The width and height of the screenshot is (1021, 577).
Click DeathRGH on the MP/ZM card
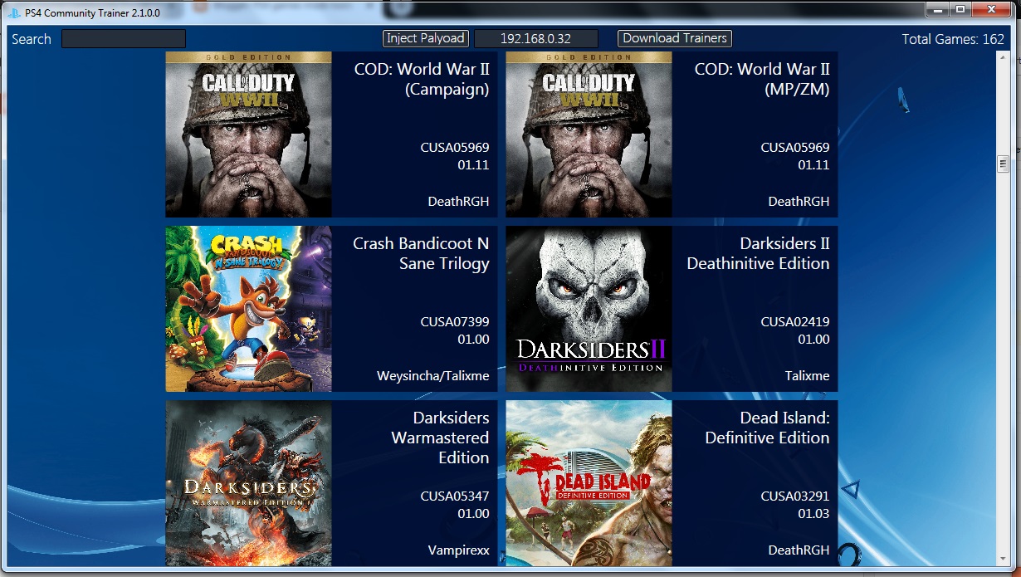point(799,202)
